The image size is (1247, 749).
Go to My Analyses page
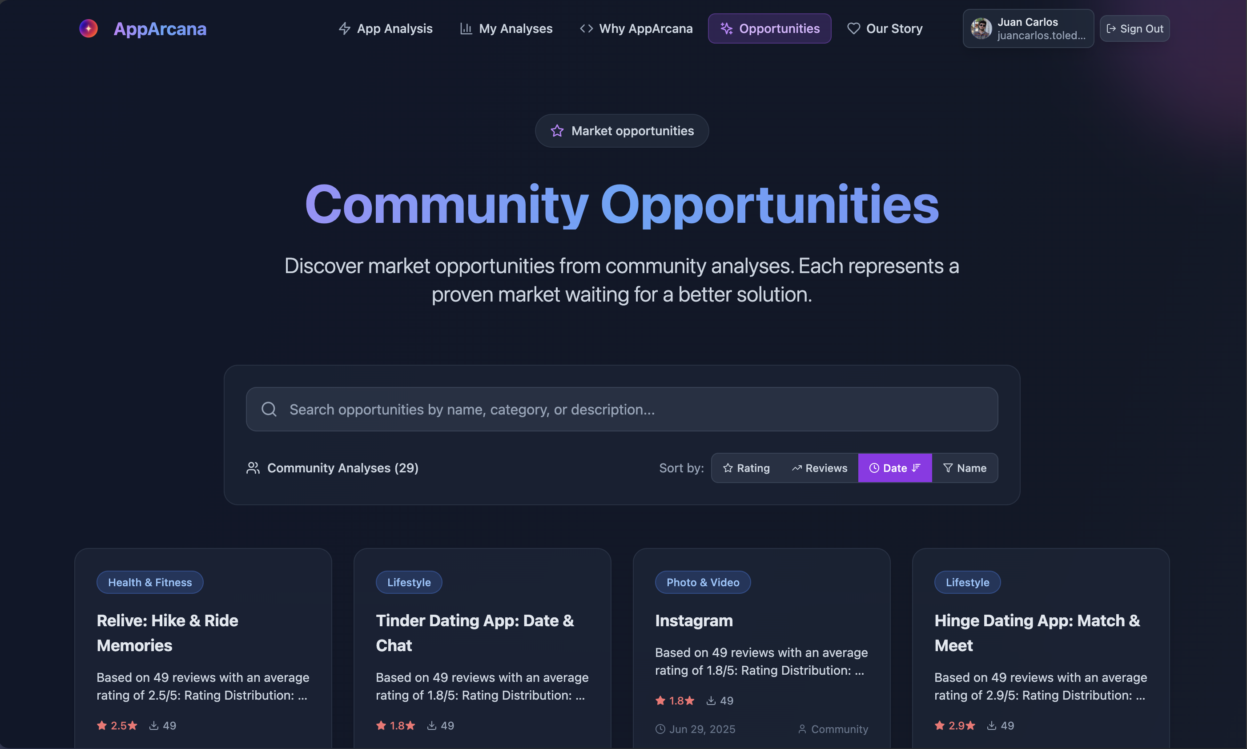point(506,28)
